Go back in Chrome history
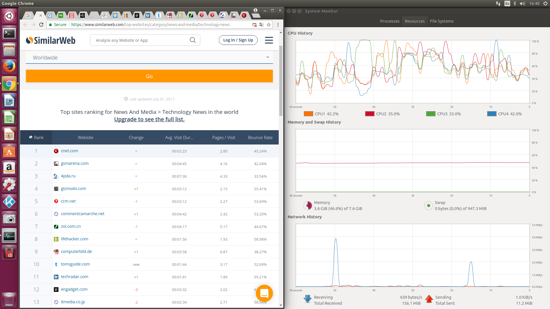This screenshot has height=309, width=550. coord(25,25)
